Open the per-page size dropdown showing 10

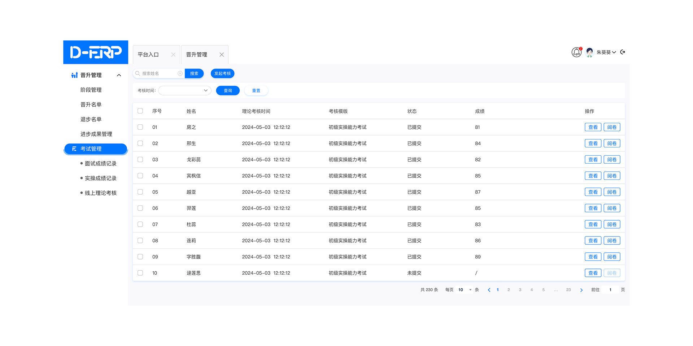[x=464, y=289]
